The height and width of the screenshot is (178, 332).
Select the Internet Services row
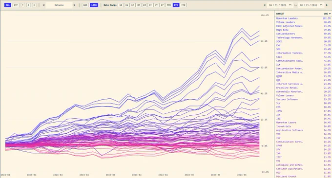tap(303, 84)
